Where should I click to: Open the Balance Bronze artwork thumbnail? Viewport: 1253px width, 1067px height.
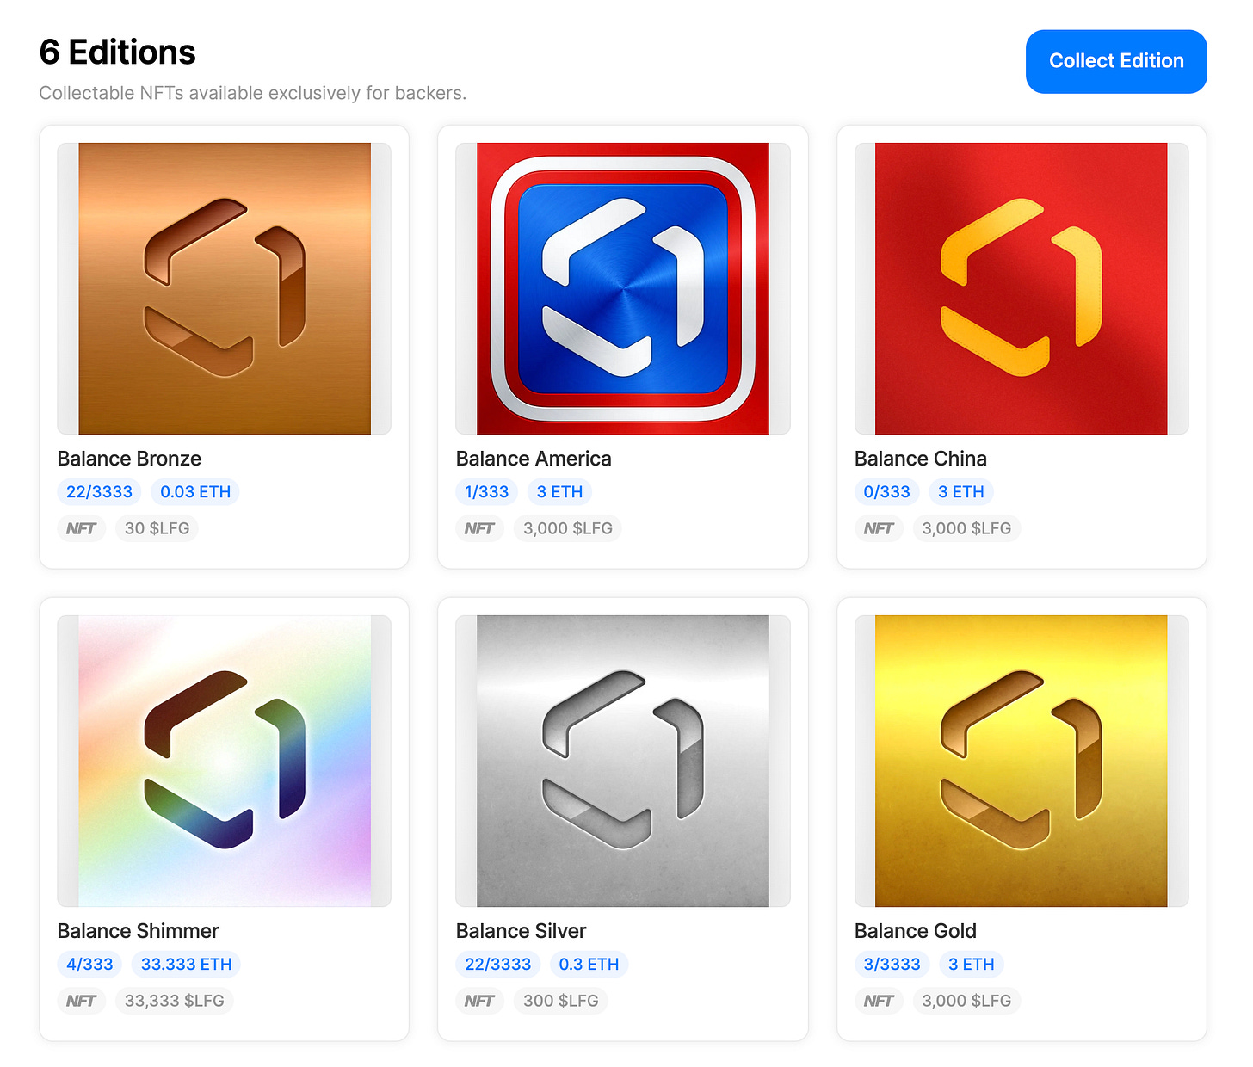coord(225,288)
